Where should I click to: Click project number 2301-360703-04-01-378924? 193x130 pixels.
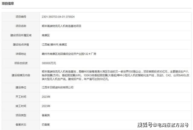click(58, 17)
